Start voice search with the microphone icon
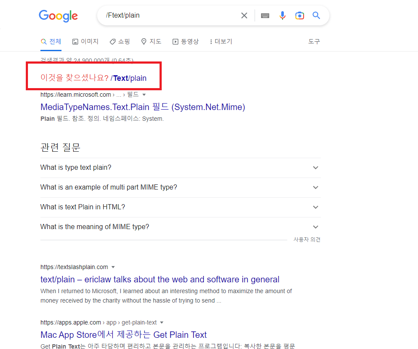 [x=282, y=15]
